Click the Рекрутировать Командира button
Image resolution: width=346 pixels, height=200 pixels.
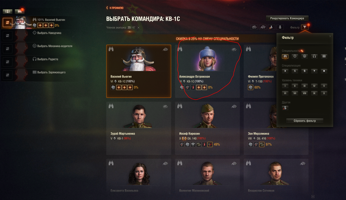[x=287, y=18]
